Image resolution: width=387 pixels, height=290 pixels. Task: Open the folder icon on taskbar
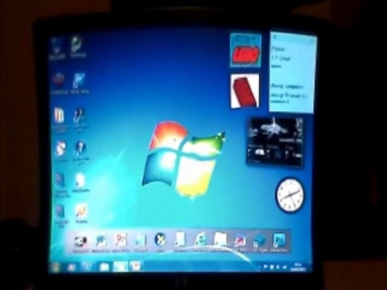104,267
